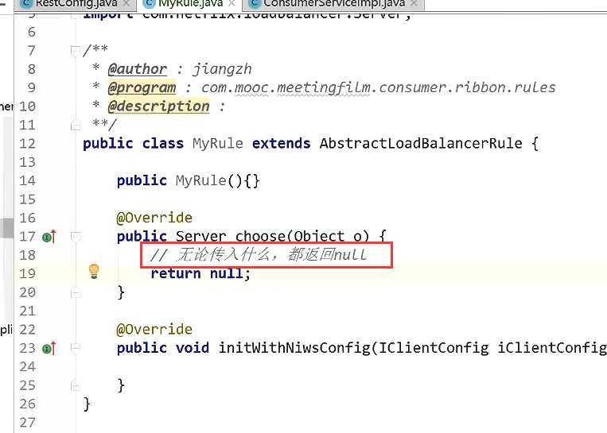Click the fold end marker on line 25
Image resolution: width=607 pixels, height=433 pixels.
75,385
